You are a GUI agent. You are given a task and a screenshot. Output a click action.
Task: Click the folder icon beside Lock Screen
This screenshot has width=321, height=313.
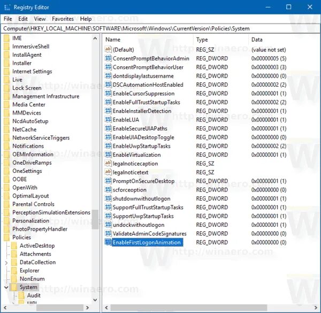pos(7,88)
